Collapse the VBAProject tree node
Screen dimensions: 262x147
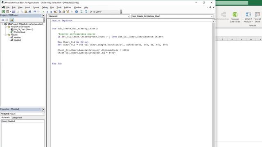(2, 24)
